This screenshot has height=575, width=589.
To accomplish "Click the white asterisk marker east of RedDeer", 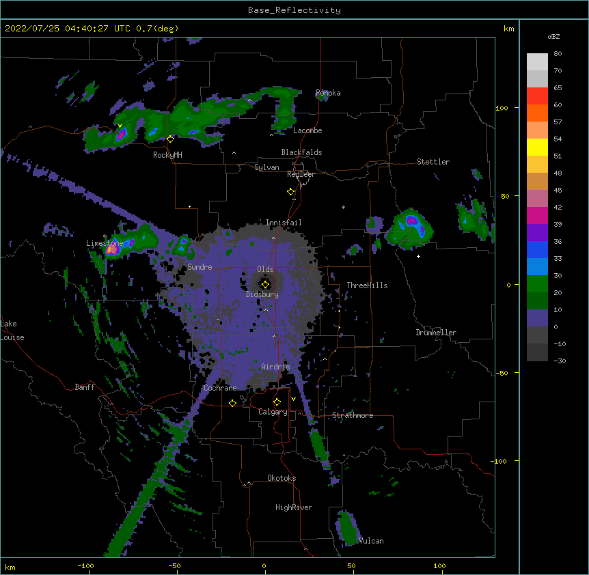I will point(343,207).
